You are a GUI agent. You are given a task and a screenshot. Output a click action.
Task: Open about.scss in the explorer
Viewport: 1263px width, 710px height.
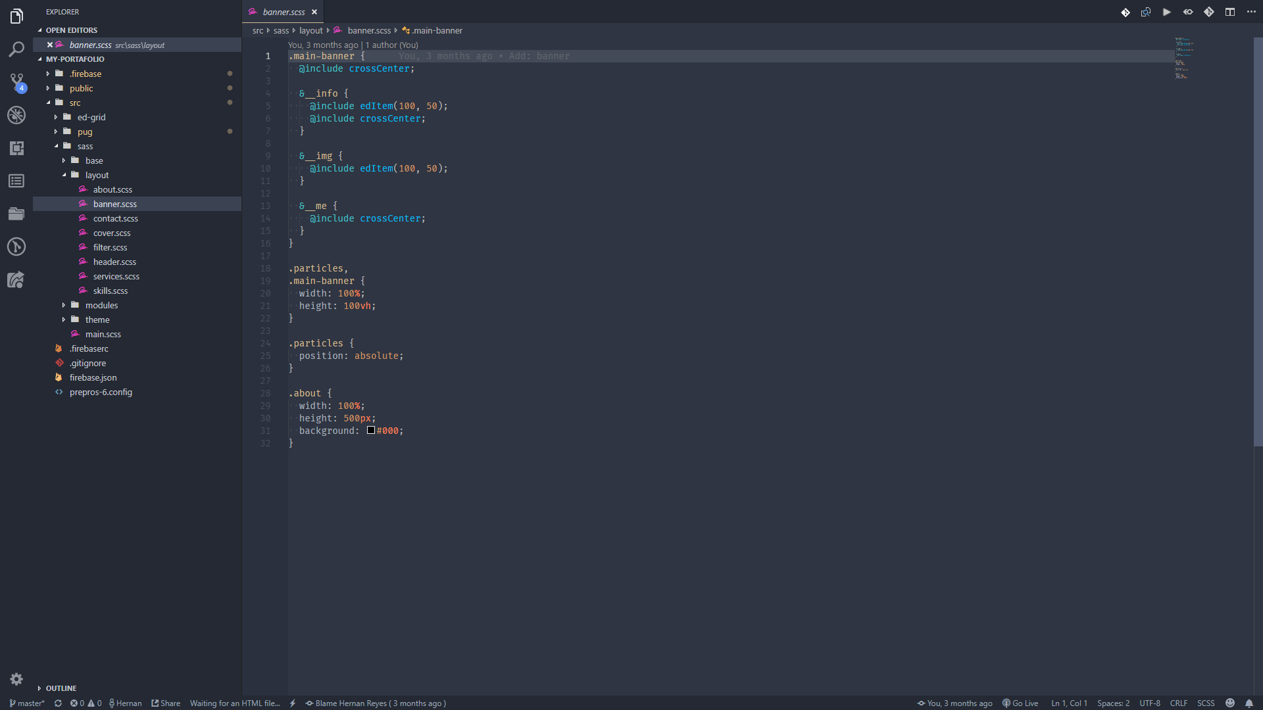112,189
